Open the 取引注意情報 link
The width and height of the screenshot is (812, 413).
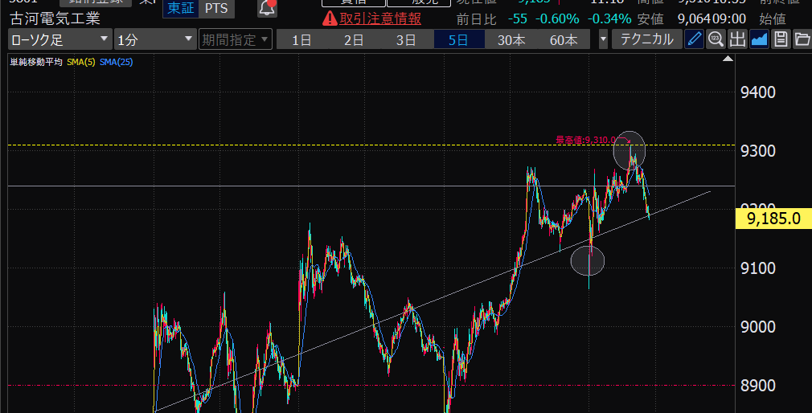(379, 18)
